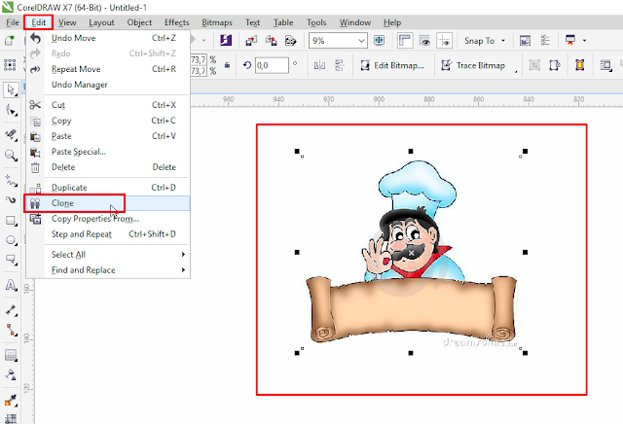Select Undo Move menu entry

(x=108, y=38)
